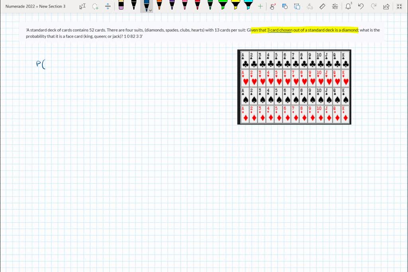Click the playing card deck image
Image resolution: width=408 pixels, height=272 pixels.
click(x=294, y=87)
